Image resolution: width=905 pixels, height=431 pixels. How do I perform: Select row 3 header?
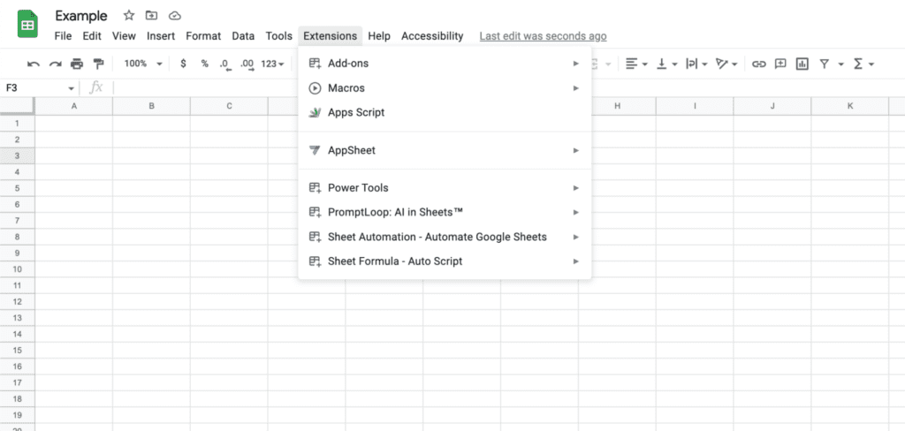[x=18, y=155]
